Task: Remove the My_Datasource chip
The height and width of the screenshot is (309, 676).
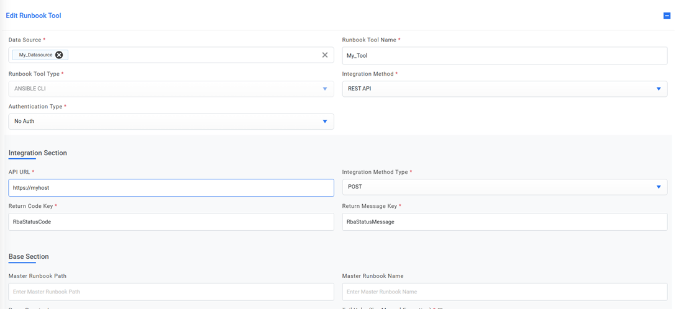Action: coord(59,55)
